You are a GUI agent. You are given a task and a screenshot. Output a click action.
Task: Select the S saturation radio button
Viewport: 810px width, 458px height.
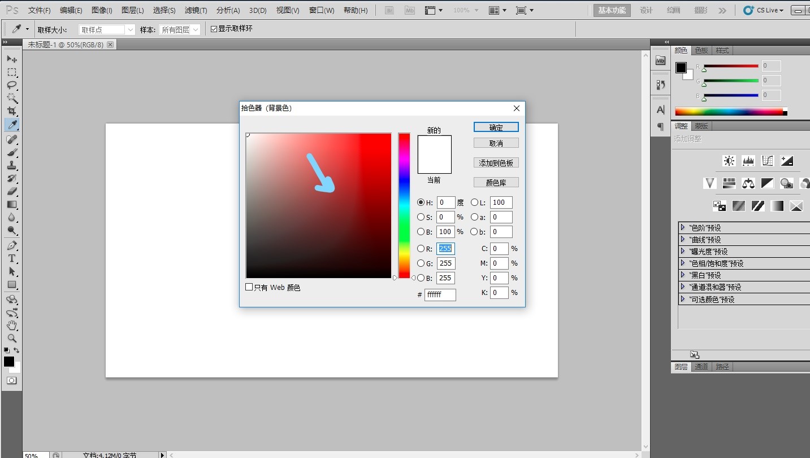tap(421, 217)
